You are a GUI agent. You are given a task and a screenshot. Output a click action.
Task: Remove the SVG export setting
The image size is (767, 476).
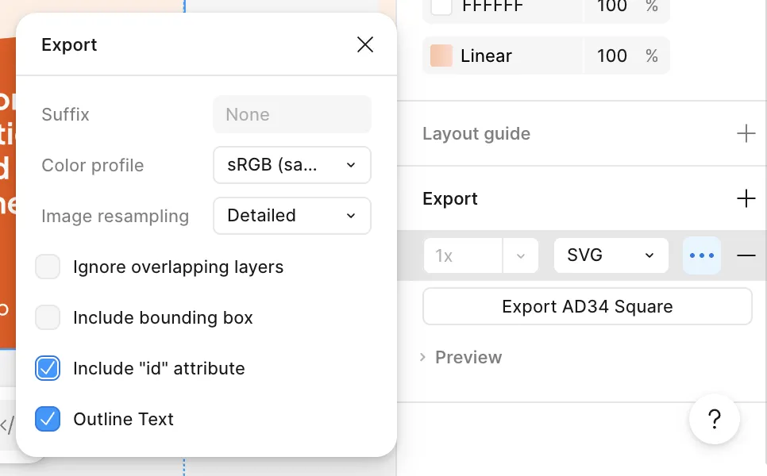746,255
